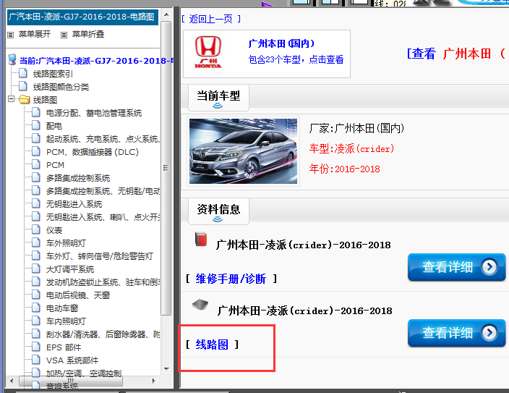
Task: Click 包含23个车型，点击查看 link
Action: click(296, 59)
